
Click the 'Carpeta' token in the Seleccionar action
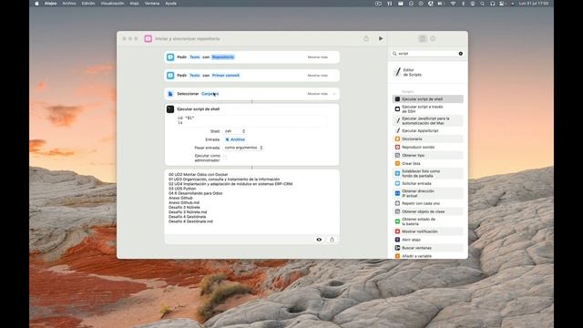point(210,94)
